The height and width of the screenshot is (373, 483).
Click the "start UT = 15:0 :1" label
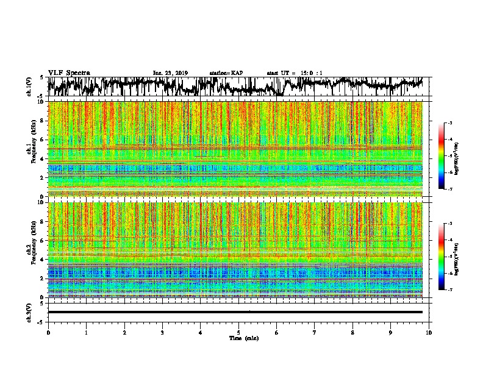295,73
